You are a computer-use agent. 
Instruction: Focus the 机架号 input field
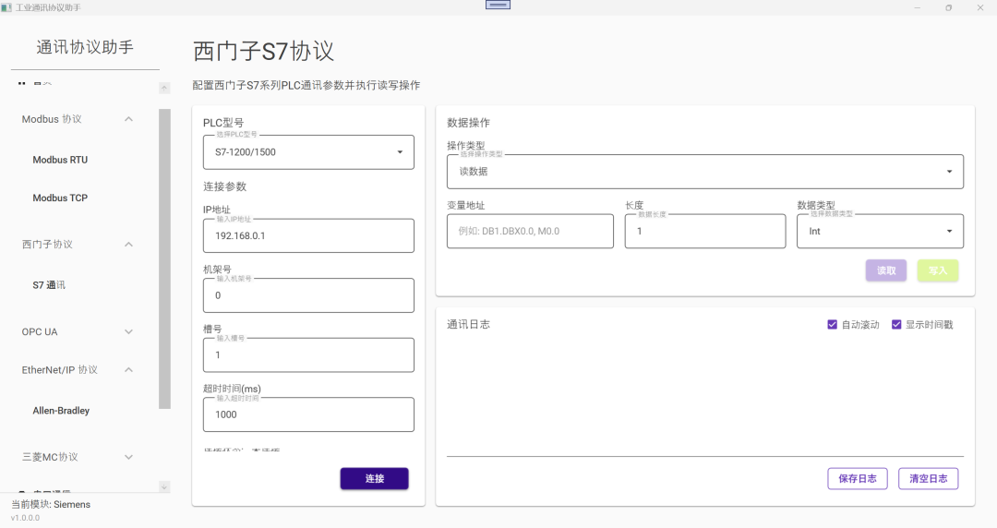point(308,295)
